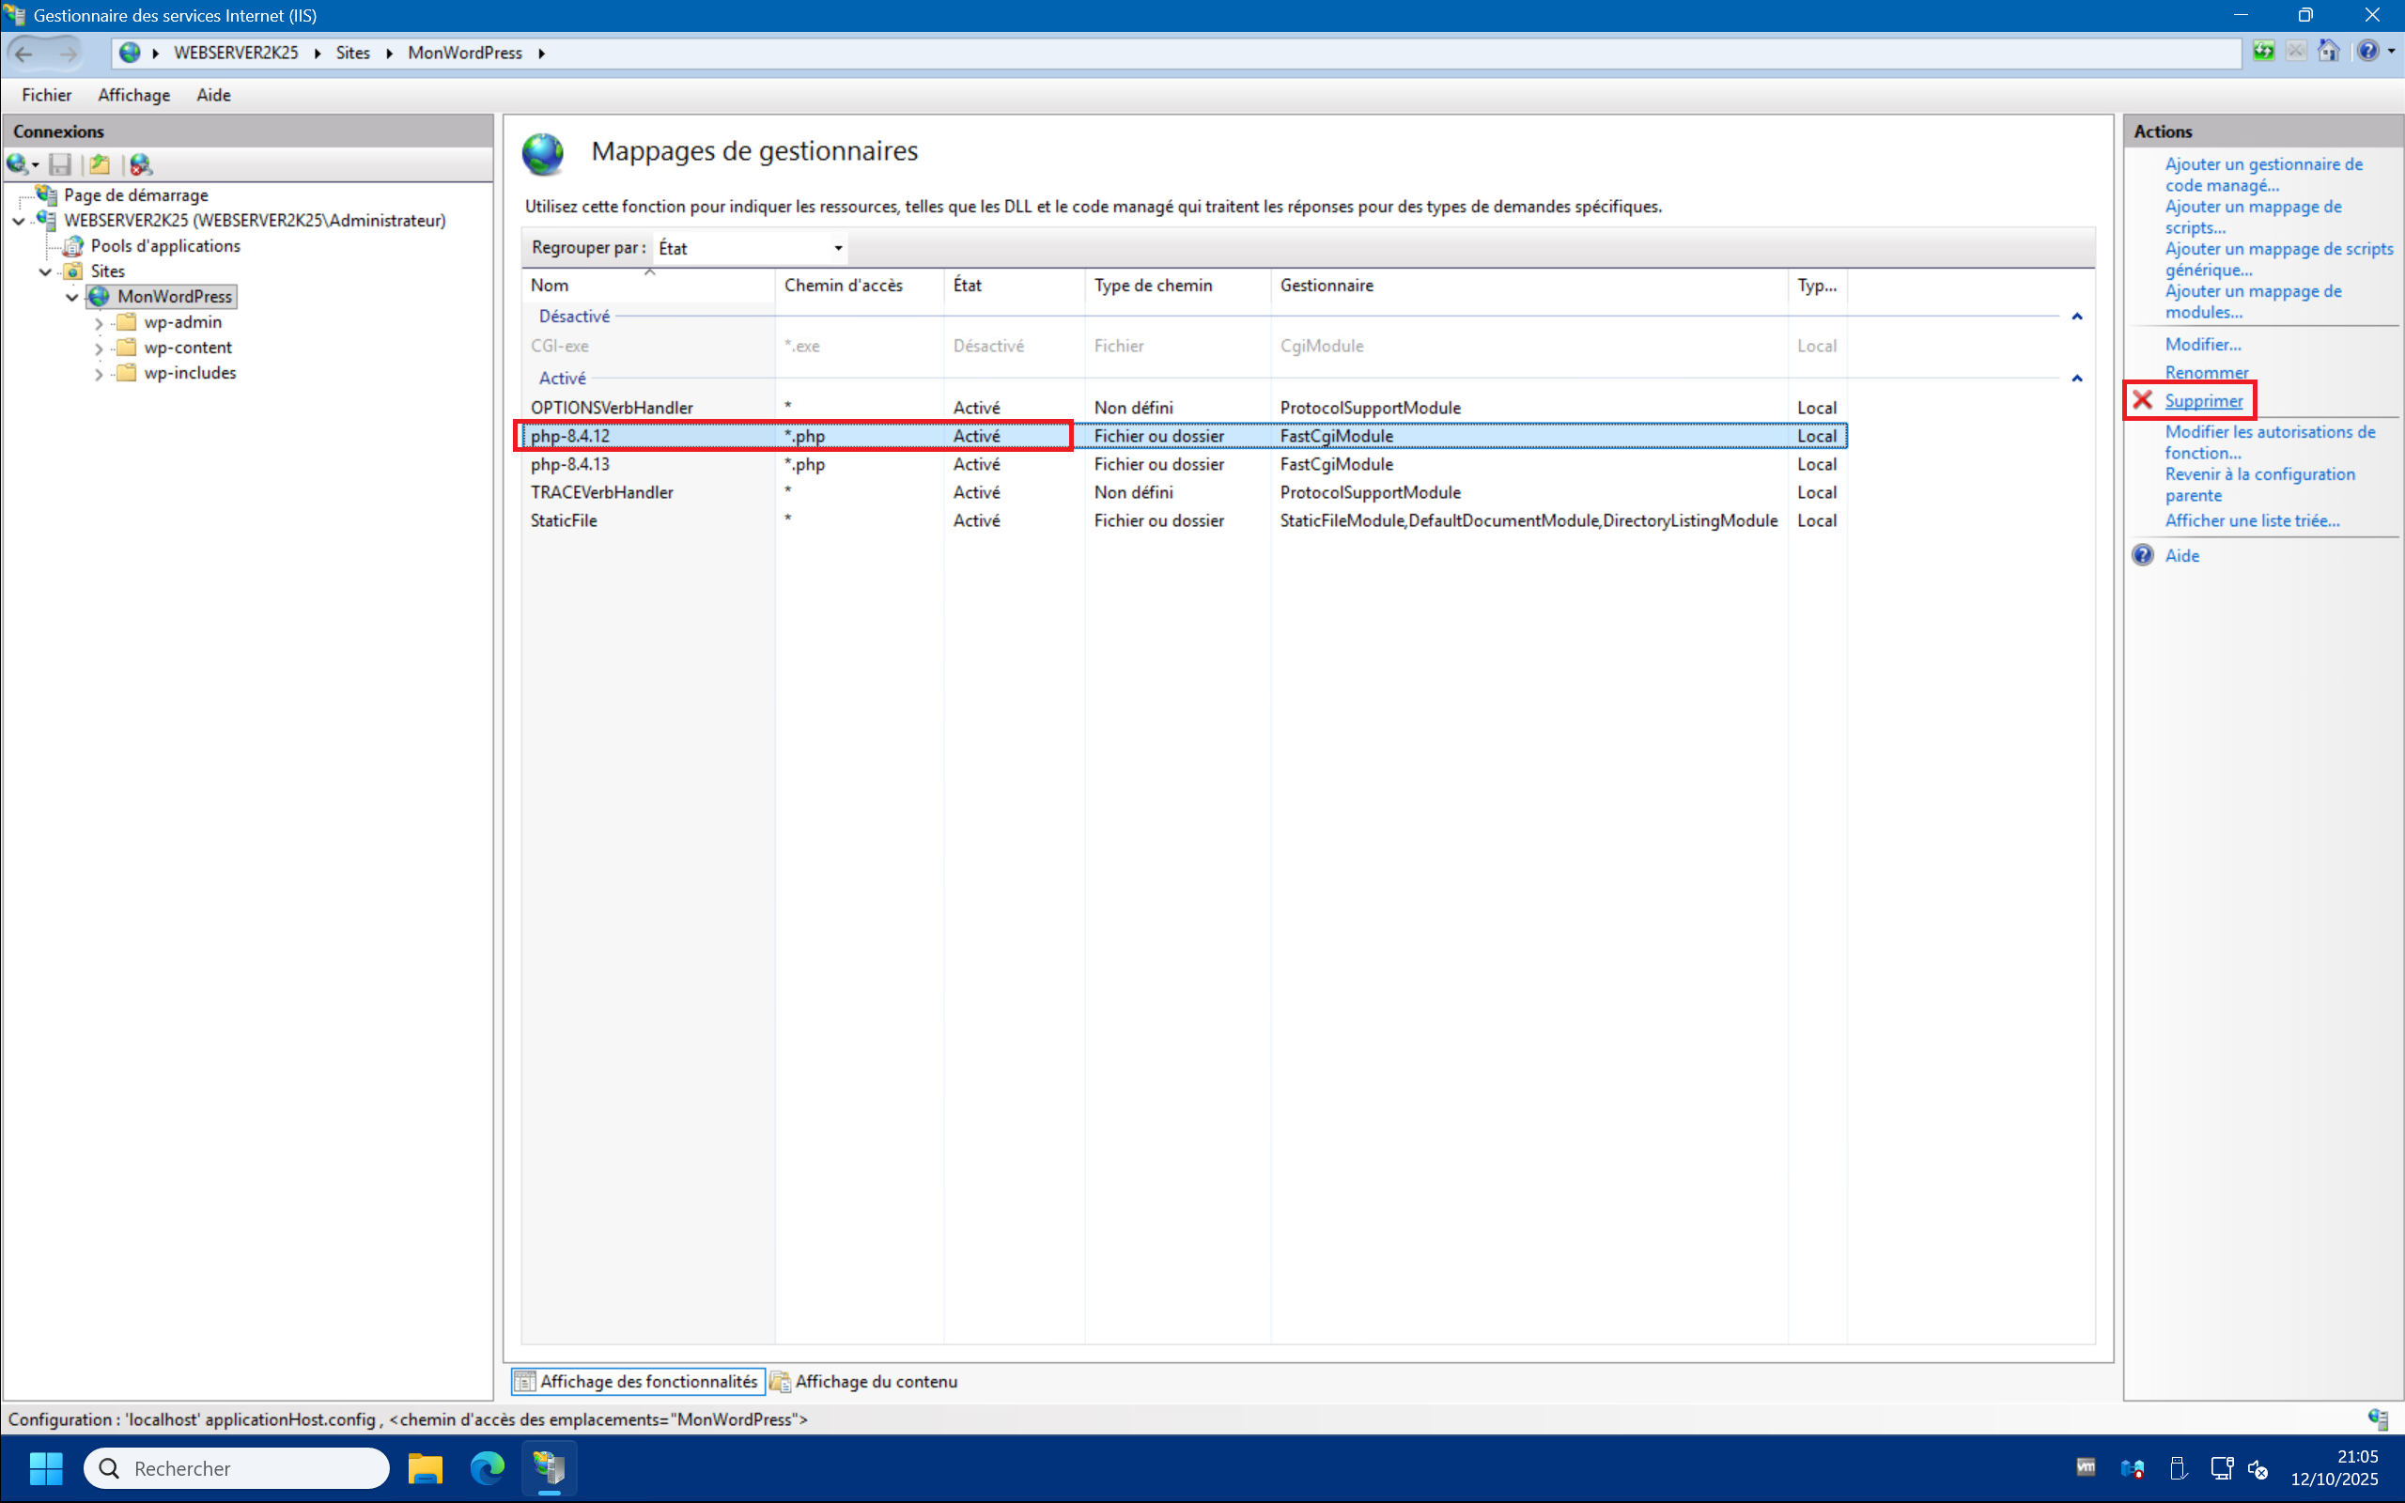Click the help question mark icon top right
This screenshot has height=1503, width=2405.
(2368, 52)
